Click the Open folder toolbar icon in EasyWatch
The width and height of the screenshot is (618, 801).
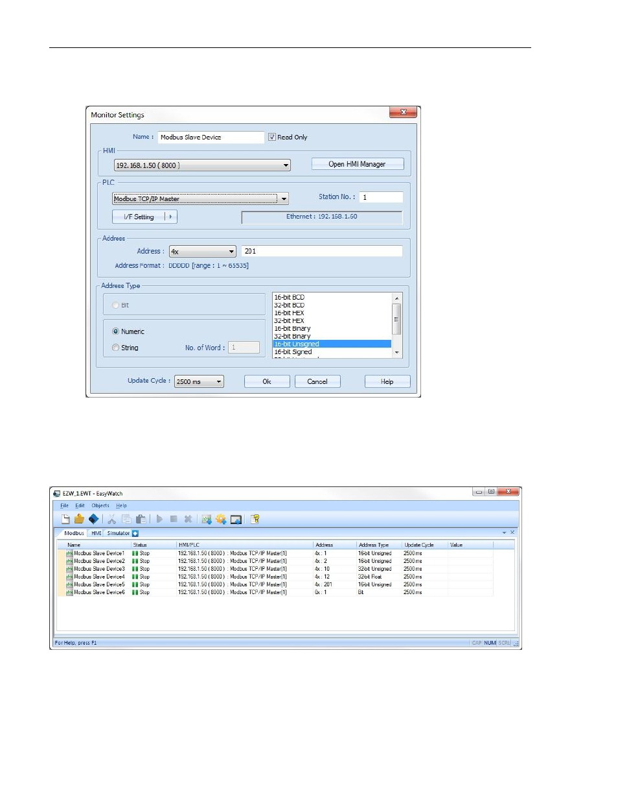click(x=79, y=519)
